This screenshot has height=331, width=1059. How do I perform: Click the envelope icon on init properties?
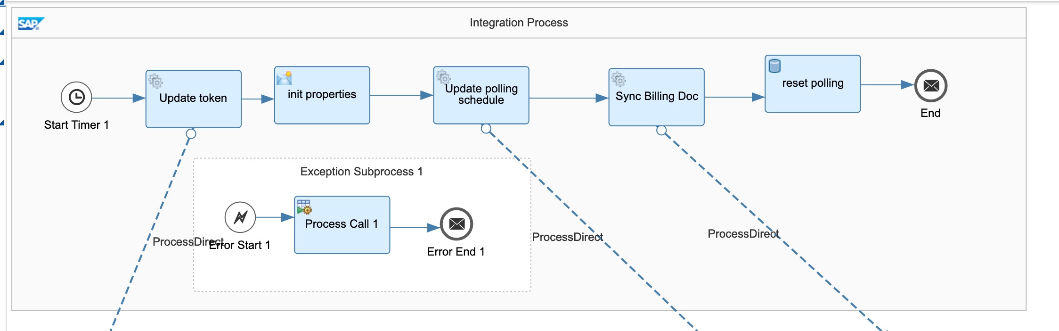point(284,78)
